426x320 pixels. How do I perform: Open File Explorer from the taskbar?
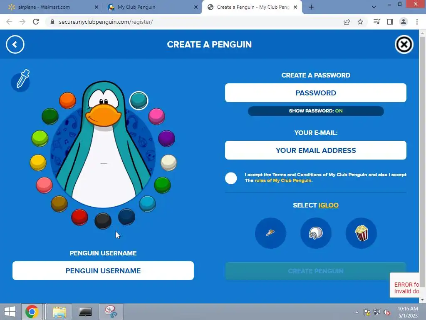59,312
